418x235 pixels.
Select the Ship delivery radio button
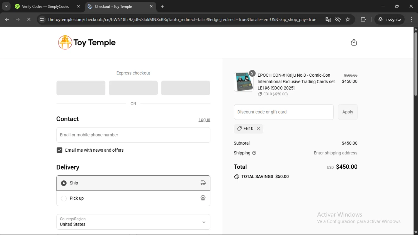point(64,183)
